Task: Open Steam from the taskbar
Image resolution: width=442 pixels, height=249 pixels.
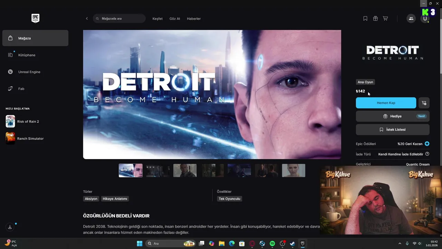Action: [x=292, y=243]
